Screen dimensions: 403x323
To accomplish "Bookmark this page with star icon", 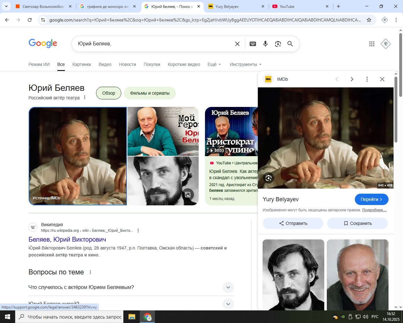I will 369,20.
